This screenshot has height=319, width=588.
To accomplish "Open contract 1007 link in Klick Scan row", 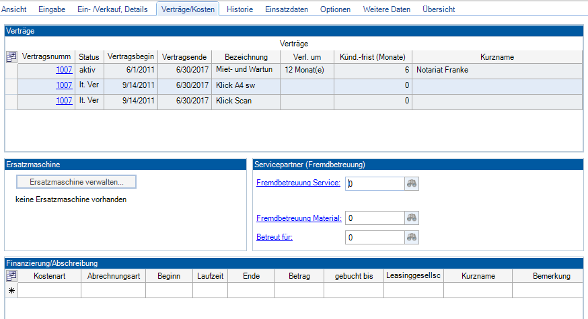I will 64,101.
